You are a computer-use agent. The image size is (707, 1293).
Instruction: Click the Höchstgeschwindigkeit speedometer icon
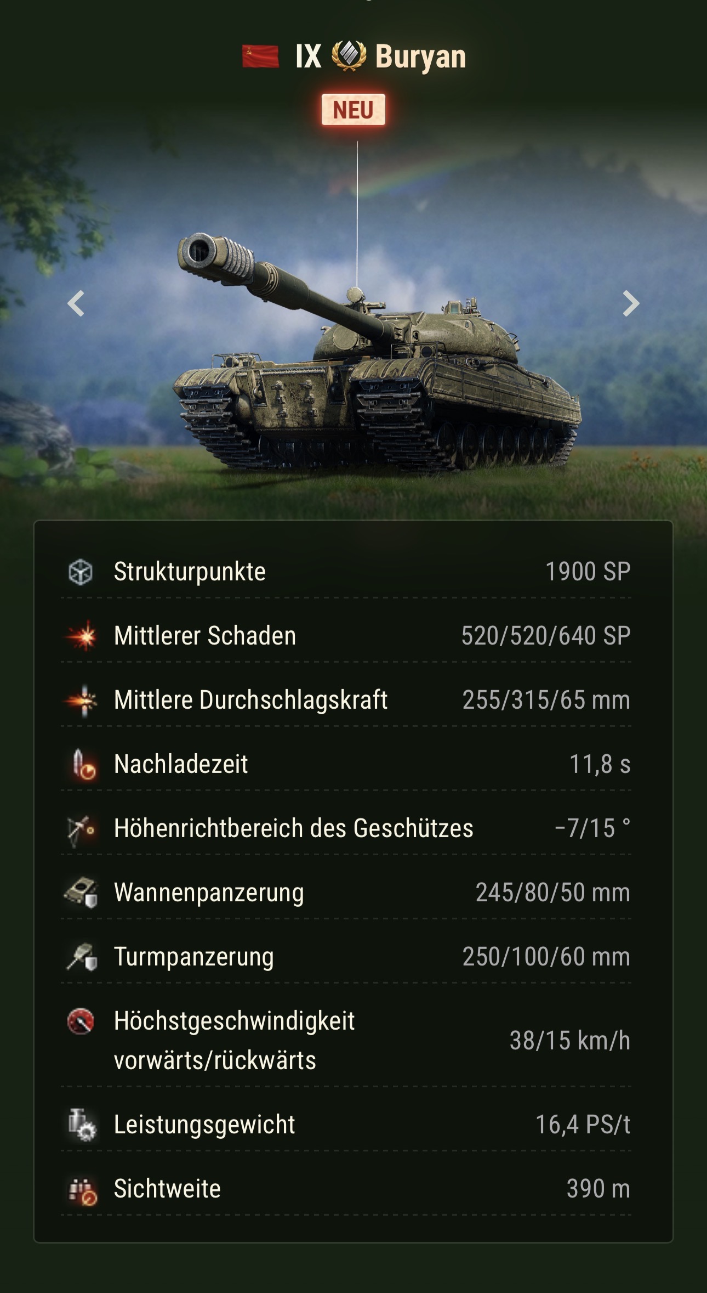(x=81, y=1021)
